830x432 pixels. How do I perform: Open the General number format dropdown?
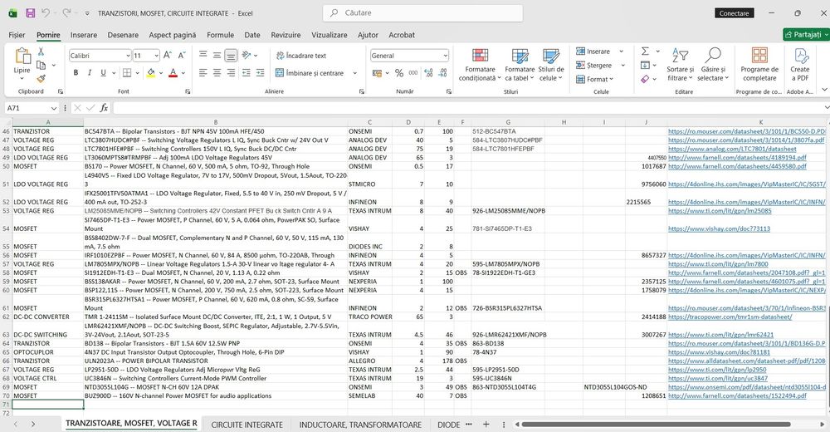point(445,56)
